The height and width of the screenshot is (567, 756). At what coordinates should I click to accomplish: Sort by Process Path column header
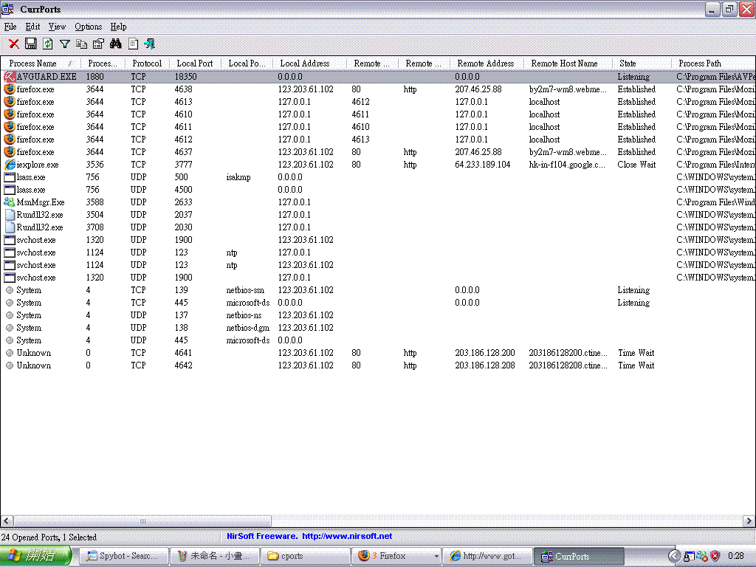(x=712, y=63)
